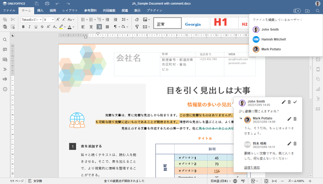Image resolution: width=323 pixels, height=184 pixels.
Task: Edit 鈴木 咲希's reply with pencil icon
Action: 289,143
